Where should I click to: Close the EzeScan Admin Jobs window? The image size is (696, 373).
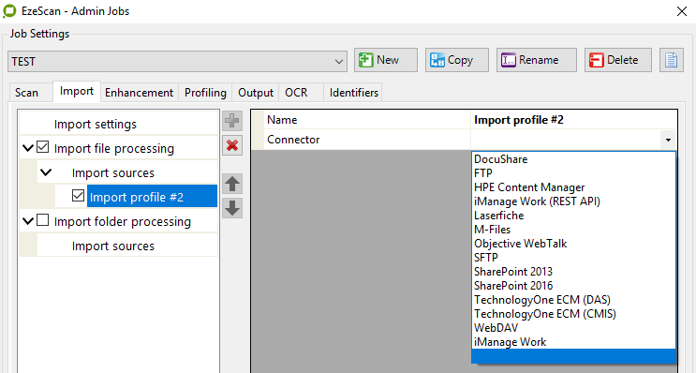coord(682,11)
